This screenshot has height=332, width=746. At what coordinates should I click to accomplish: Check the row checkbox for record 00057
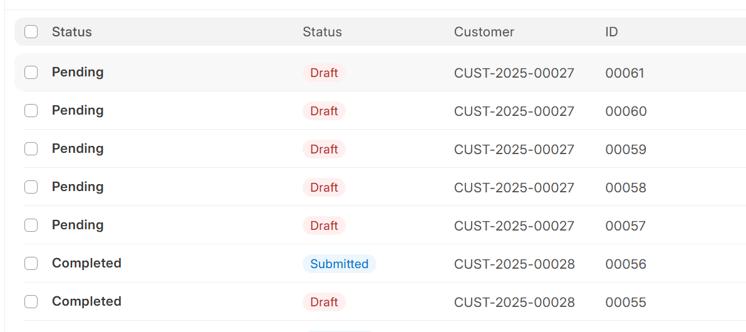(31, 225)
